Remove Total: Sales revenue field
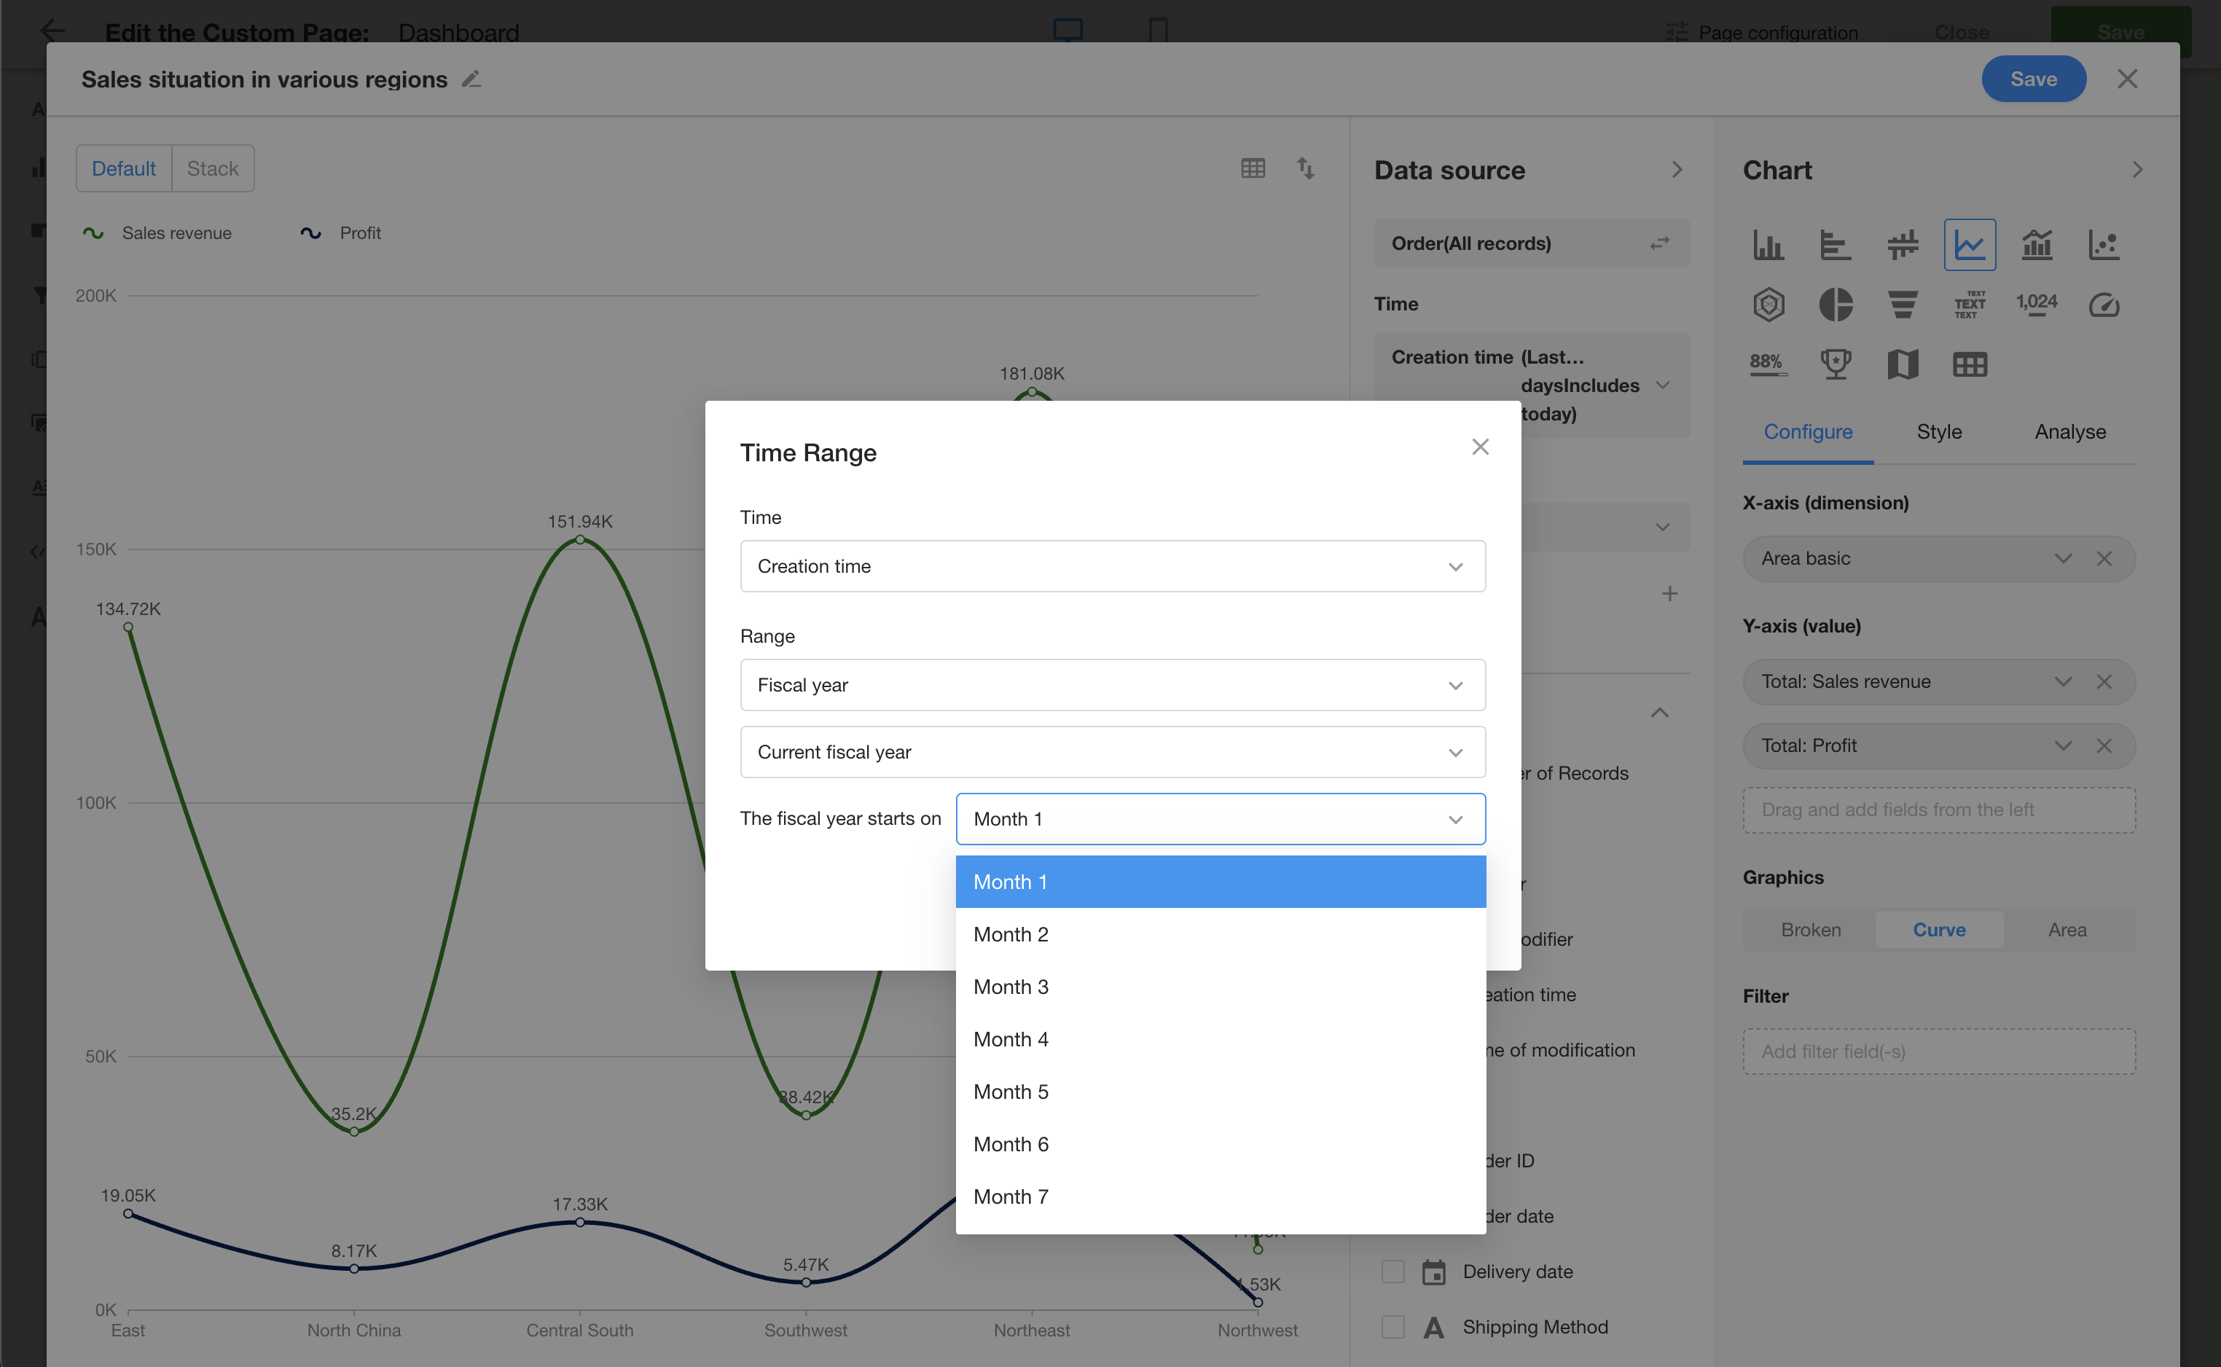 2104,682
